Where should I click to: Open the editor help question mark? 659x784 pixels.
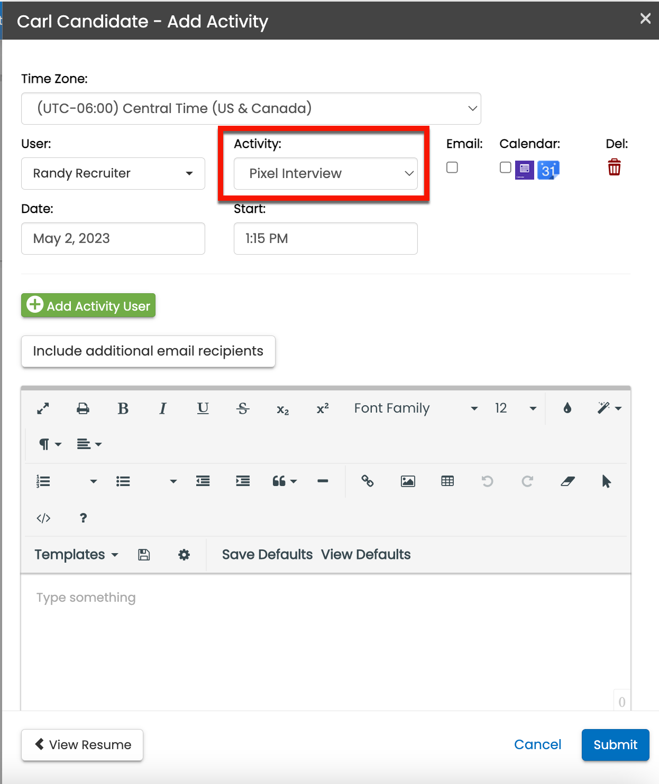tap(83, 518)
